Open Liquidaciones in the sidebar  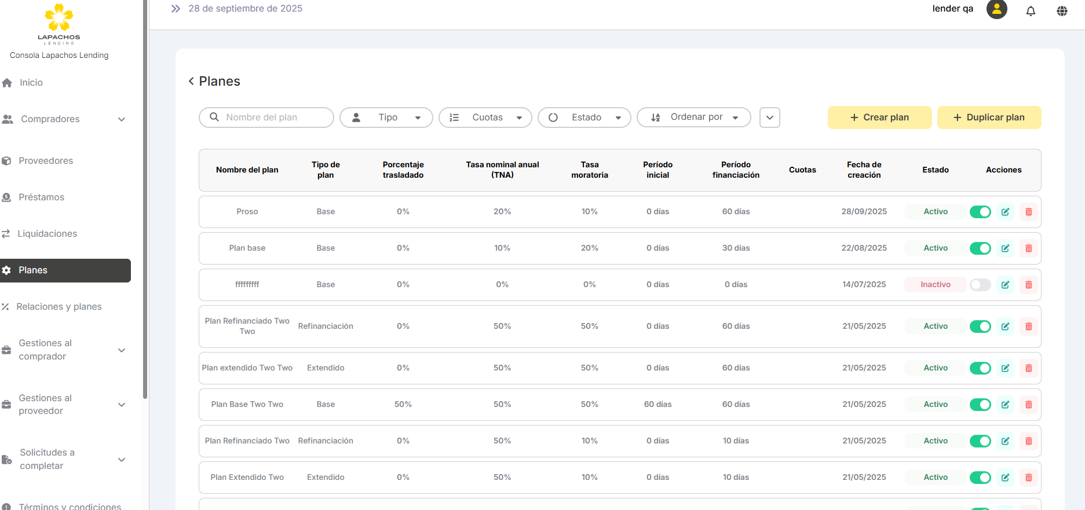point(47,234)
